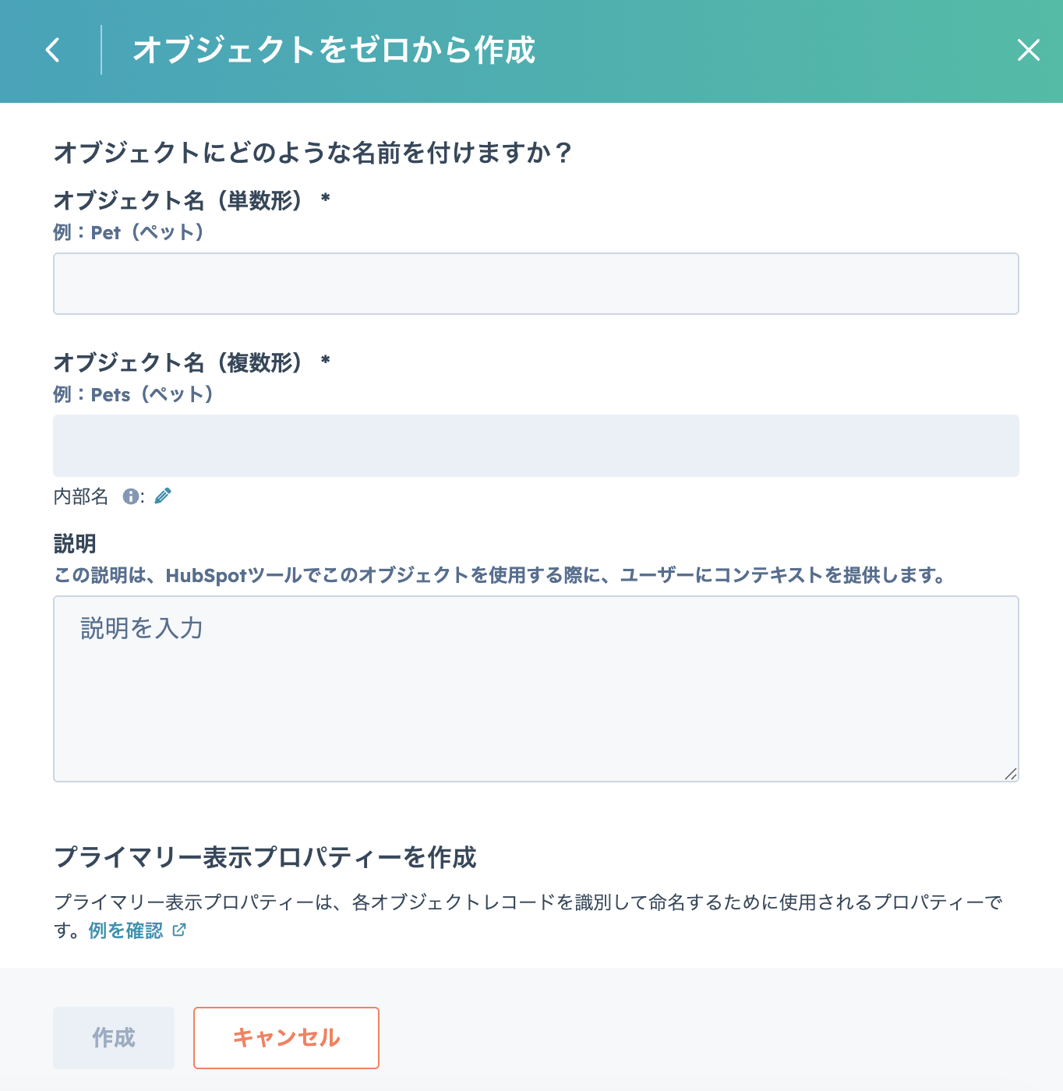Click the 説明 field label
Viewport: 1063px width, 1091px height.
coord(75,544)
